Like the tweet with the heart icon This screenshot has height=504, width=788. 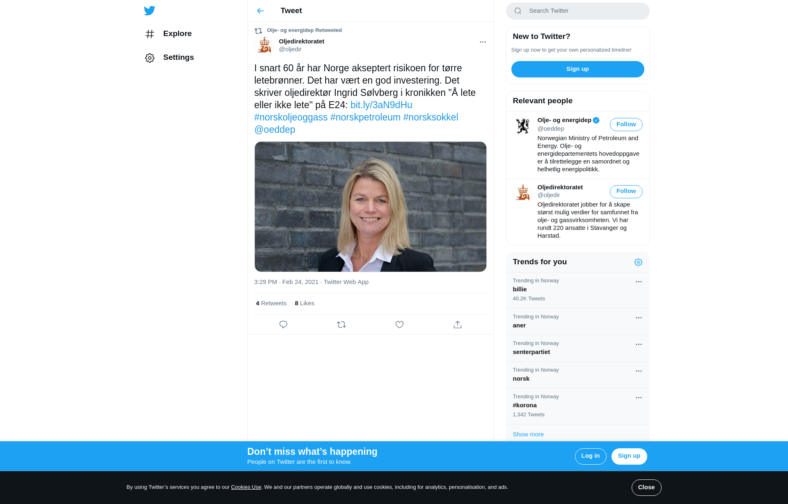(399, 325)
